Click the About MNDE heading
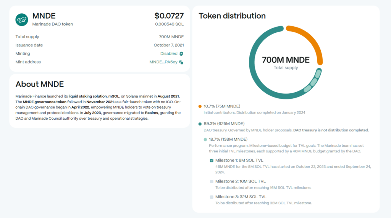Image resolution: width=391 pixels, height=218 pixels. 40,84
